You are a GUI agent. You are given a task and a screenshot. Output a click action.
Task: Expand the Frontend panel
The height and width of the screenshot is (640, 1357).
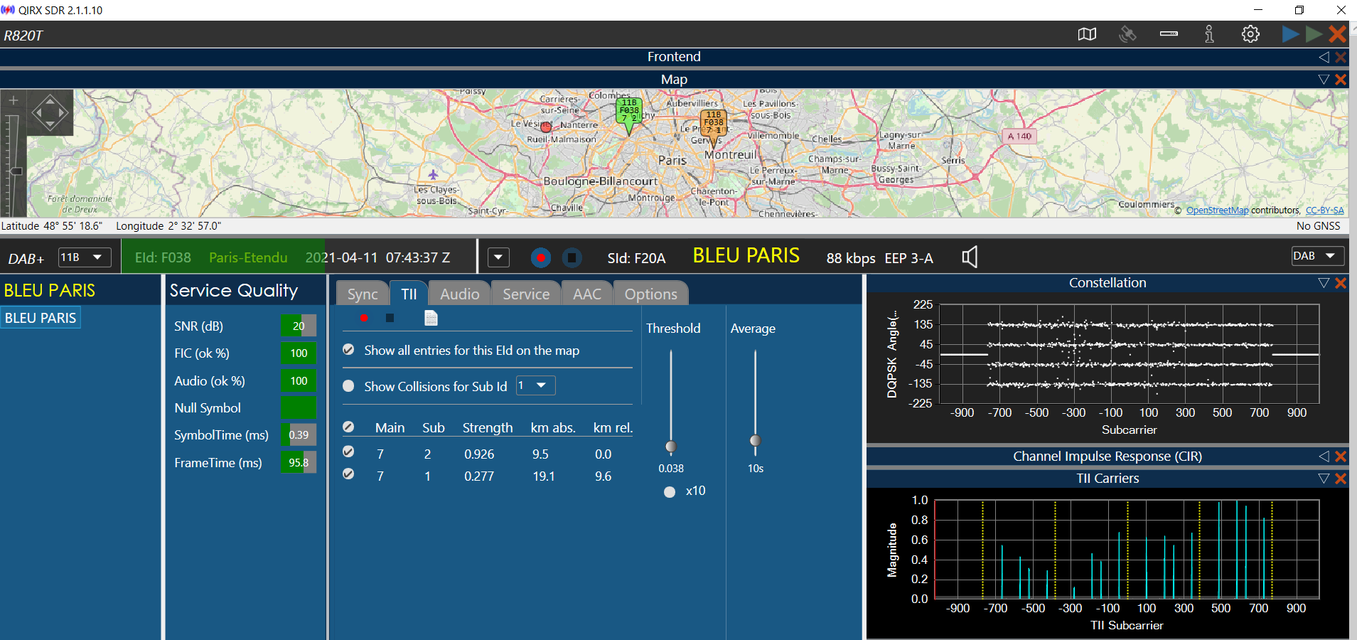(x=1324, y=57)
